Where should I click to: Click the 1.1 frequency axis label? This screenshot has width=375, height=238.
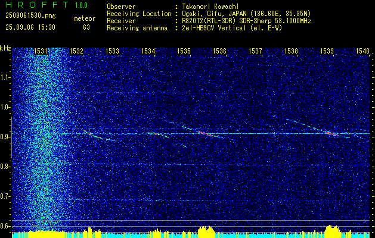(x=5, y=77)
